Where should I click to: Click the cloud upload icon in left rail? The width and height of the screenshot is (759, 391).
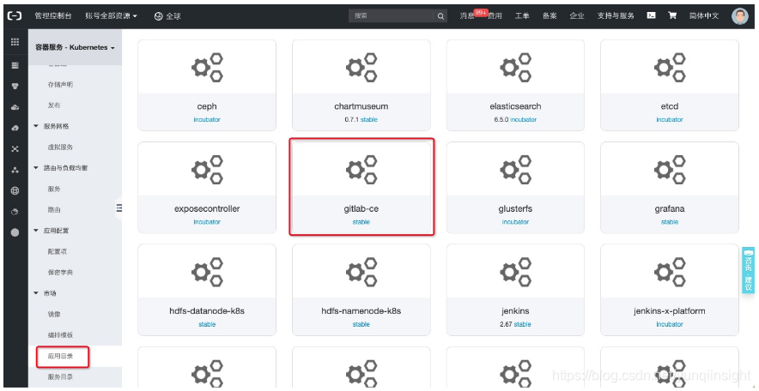pyautogui.click(x=15, y=128)
